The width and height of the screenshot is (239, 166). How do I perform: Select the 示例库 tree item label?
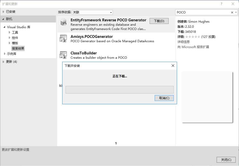[12, 54]
